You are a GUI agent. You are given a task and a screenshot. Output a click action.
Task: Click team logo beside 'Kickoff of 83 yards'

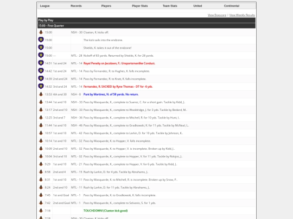[x=41, y=56]
